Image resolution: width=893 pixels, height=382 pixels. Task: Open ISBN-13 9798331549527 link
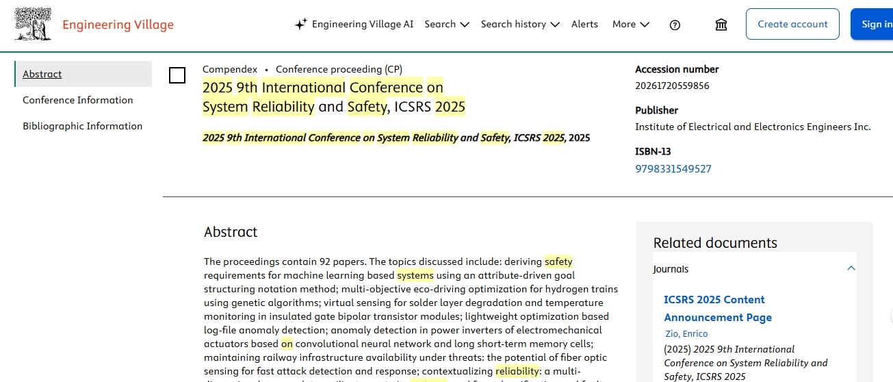point(673,169)
